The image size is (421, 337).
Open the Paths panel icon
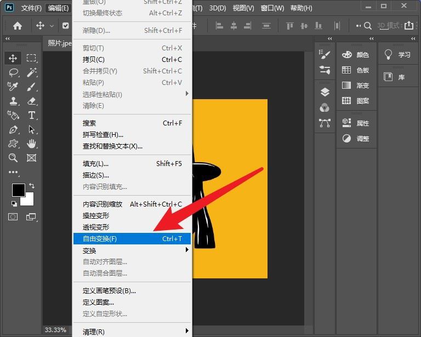[x=325, y=123]
